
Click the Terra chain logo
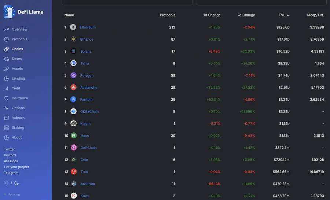coord(73,63)
